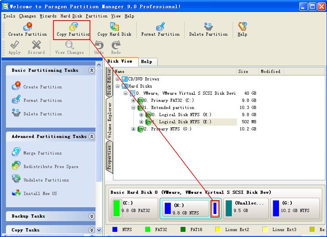Sort by the Modified column header
327x237 pixels.
pos(272,71)
